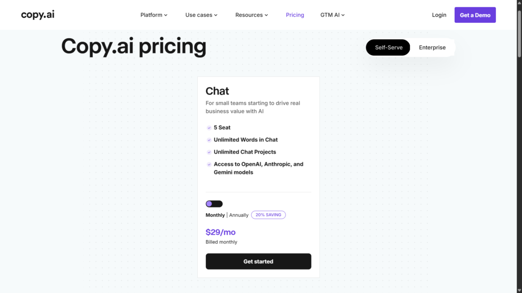Click the copy.ai logo
This screenshot has width=522, height=293.
38,15
